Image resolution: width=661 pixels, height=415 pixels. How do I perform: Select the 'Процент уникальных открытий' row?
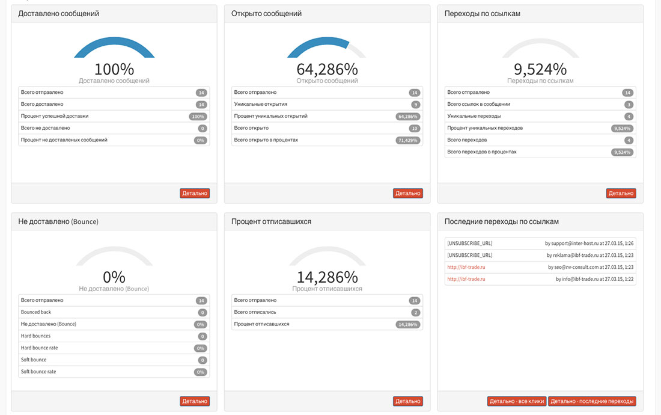[x=327, y=116]
